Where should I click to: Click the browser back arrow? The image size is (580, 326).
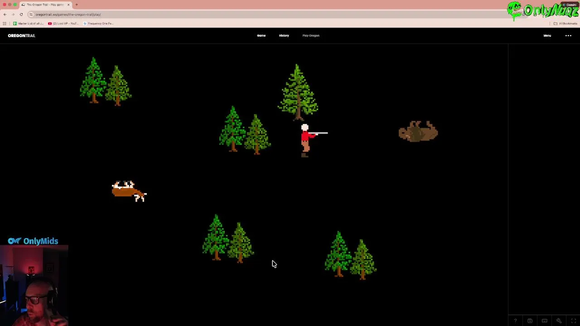tap(5, 14)
